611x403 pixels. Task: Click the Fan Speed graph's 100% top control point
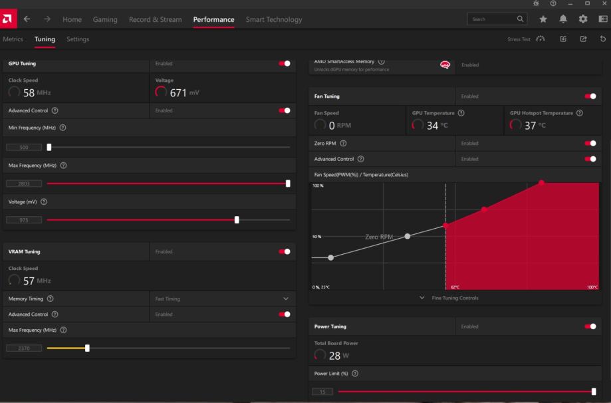coord(541,182)
